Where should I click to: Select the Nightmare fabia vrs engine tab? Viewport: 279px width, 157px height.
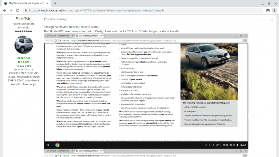pos(26,3)
